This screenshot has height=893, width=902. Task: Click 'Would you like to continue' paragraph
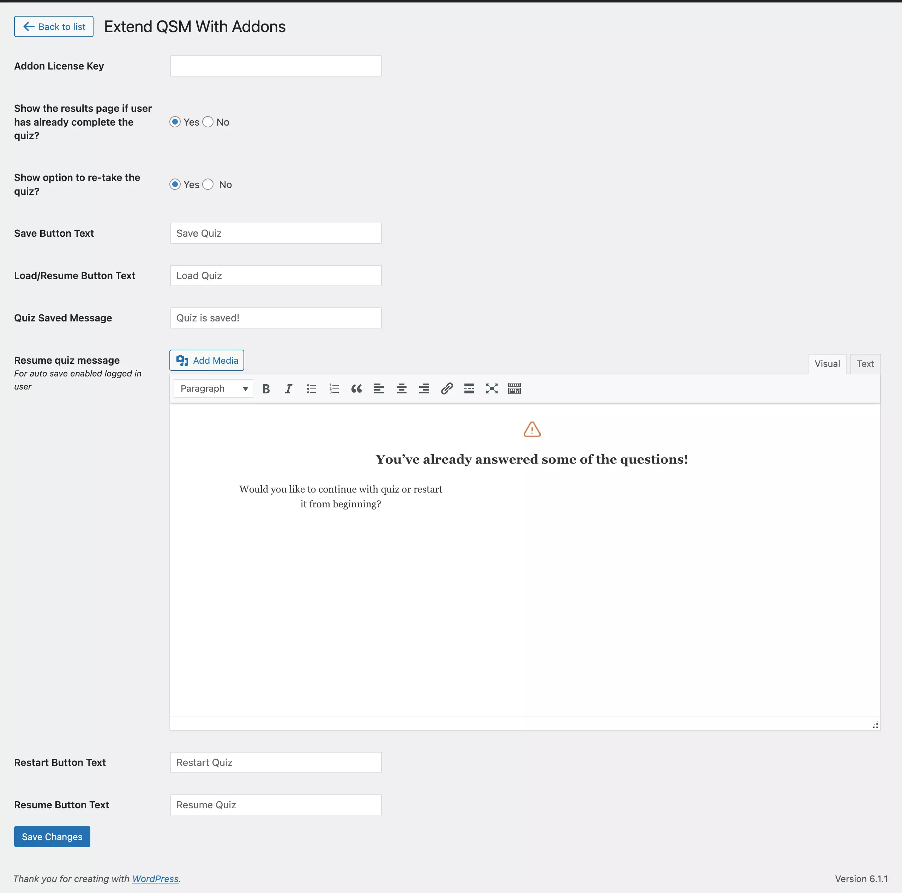point(341,496)
